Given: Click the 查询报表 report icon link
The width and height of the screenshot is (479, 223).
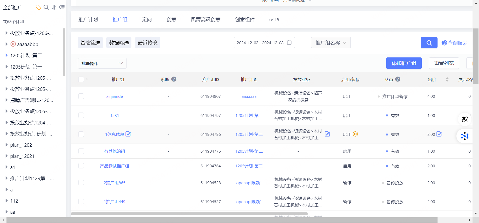Looking at the screenshot, I should pyautogui.click(x=455, y=43).
